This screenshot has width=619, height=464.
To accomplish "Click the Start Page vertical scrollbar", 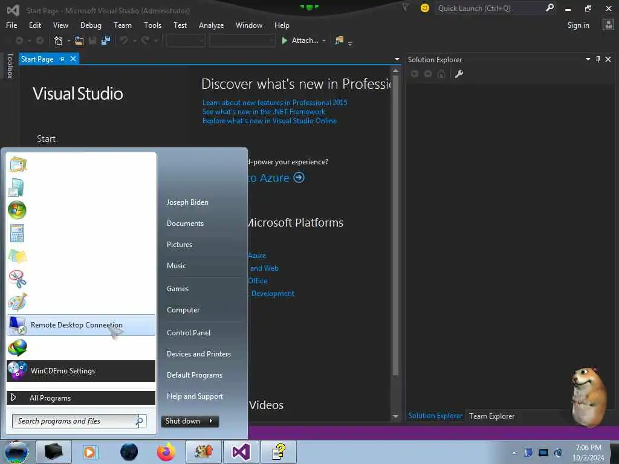I will (395, 225).
